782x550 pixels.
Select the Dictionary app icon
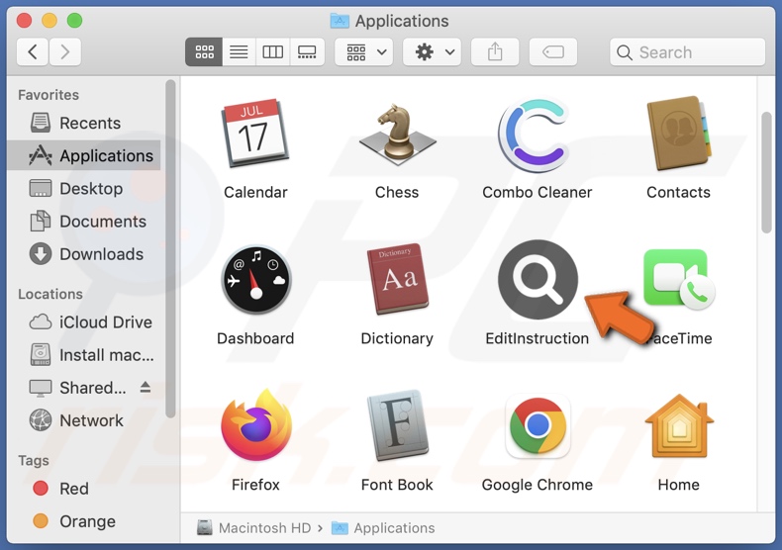click(398, 280)
